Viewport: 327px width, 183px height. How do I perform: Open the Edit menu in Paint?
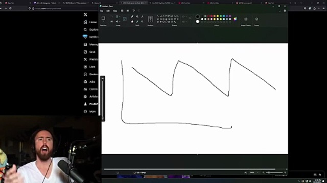click(x=108, y=11)
